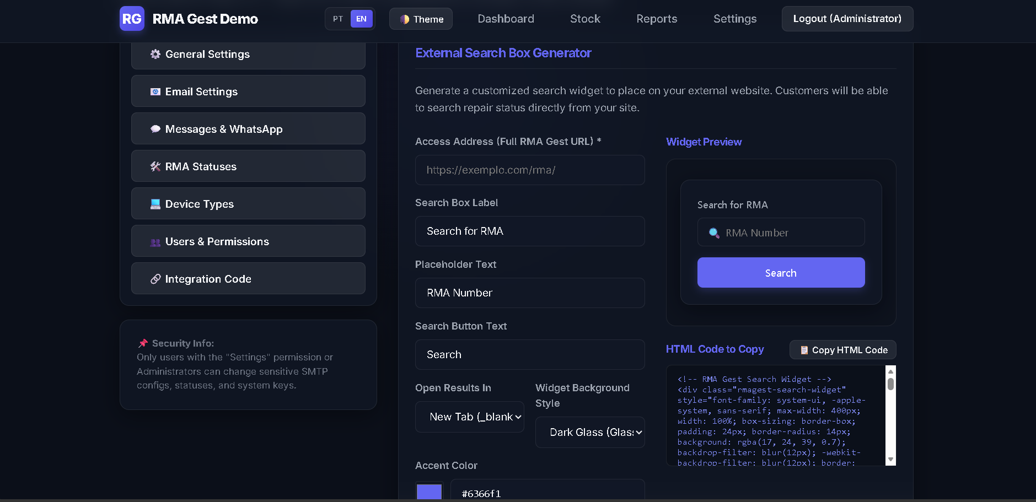Open Device Types section
This screenshot has width=1036, height=502.
point(248,203)
